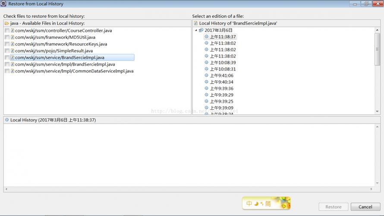Click the file icon beside BrandSercieImpl.java

(x=13, y=57)
